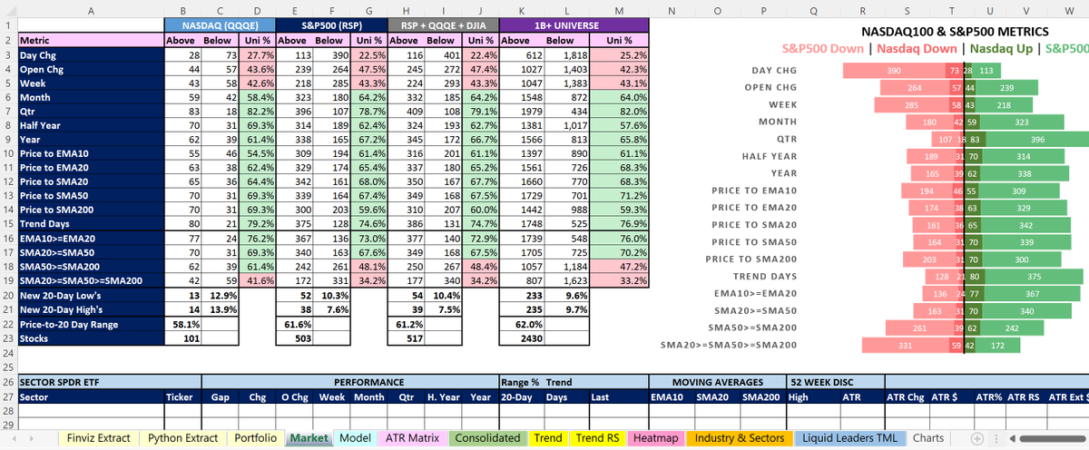
Task: Select the Model sheet tab
Action: 355,438
